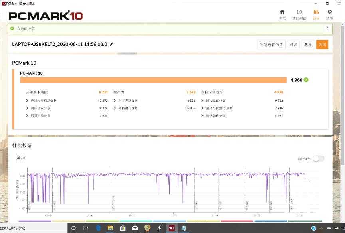Screen dimensions: 345x233
Task: Go to the 主页 home icon
Action: [282, 12]
